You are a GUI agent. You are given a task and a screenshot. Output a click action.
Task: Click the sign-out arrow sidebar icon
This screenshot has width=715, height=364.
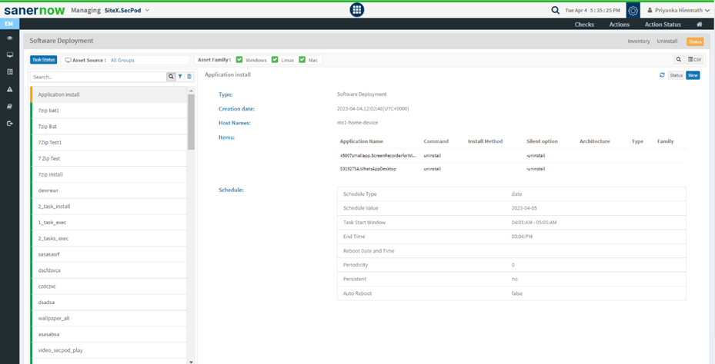(9, 124)
